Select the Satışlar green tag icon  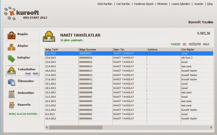click(x=12, y=59)
